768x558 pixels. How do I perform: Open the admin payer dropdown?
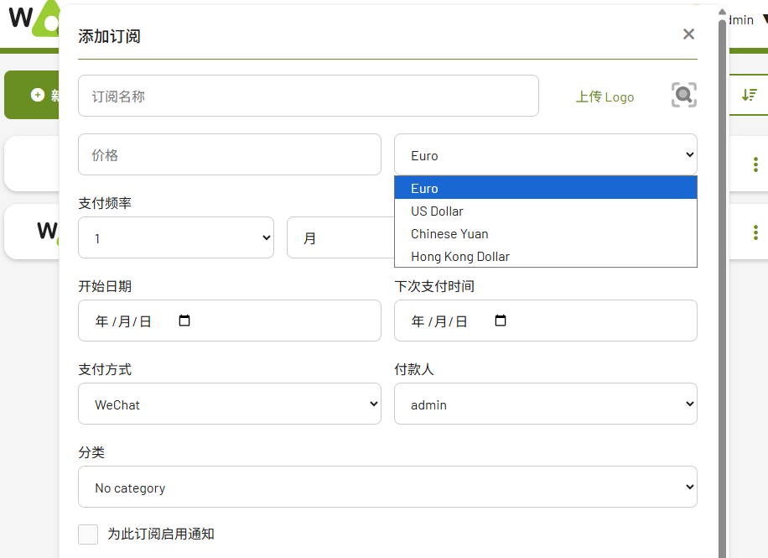[x=546, y=404]
